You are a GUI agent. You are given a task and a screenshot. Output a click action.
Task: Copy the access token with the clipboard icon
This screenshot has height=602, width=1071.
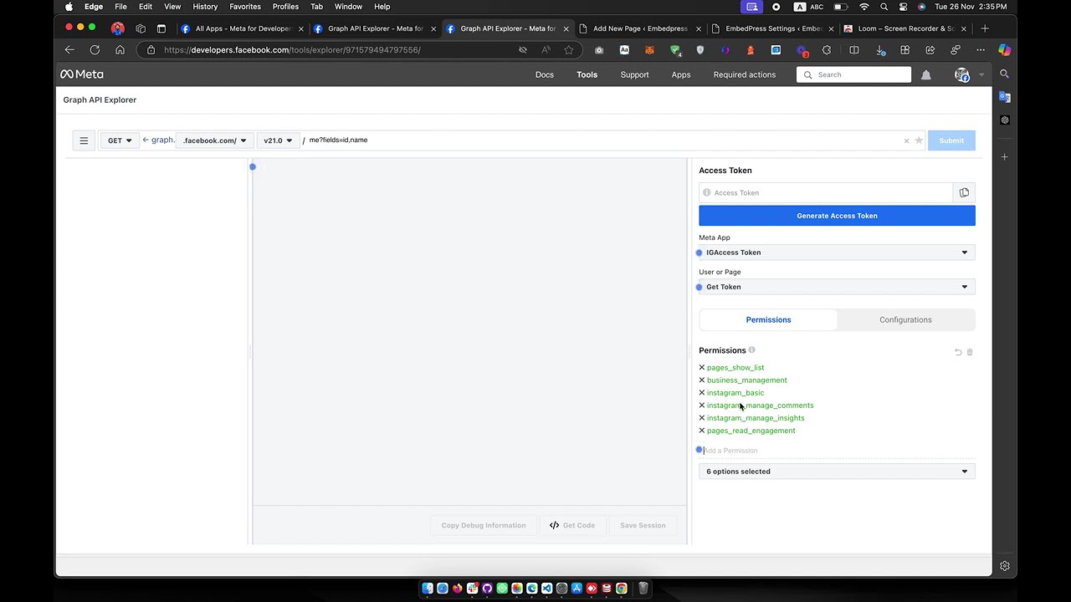click(964, 193)
